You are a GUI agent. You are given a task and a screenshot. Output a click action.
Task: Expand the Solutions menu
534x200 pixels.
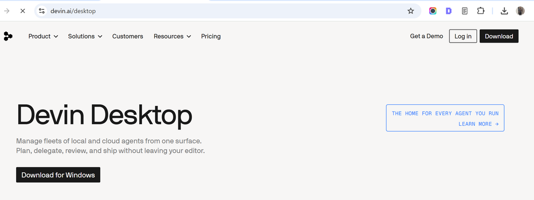click(85, 36)
